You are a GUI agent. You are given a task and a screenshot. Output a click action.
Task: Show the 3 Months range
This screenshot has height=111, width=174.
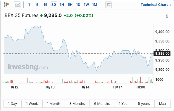(x=77, y=104)
